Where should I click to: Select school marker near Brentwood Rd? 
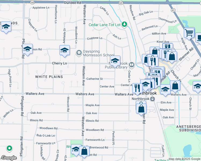click(x=76, y=149)
